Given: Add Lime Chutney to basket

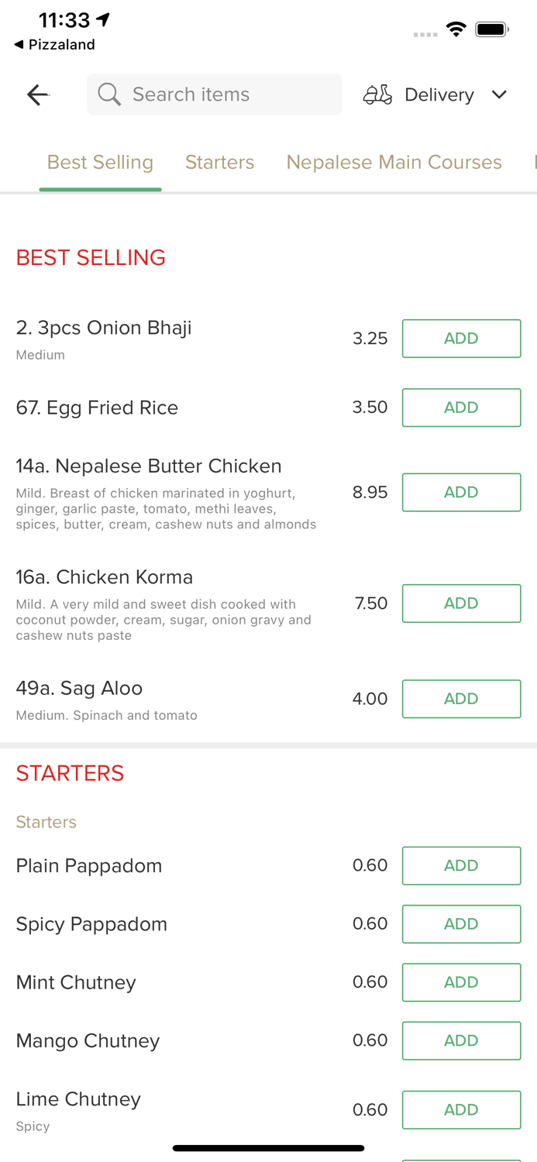Looking at the screenshot, I should 461,1109.
